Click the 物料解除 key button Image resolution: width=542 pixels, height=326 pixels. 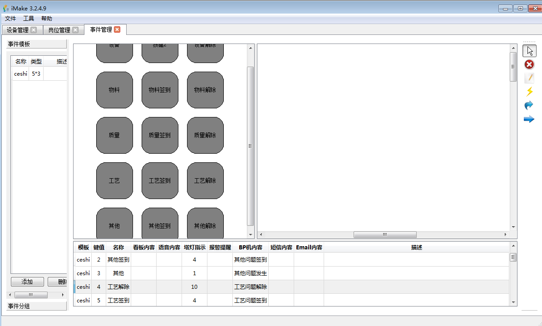coord(205,90)
